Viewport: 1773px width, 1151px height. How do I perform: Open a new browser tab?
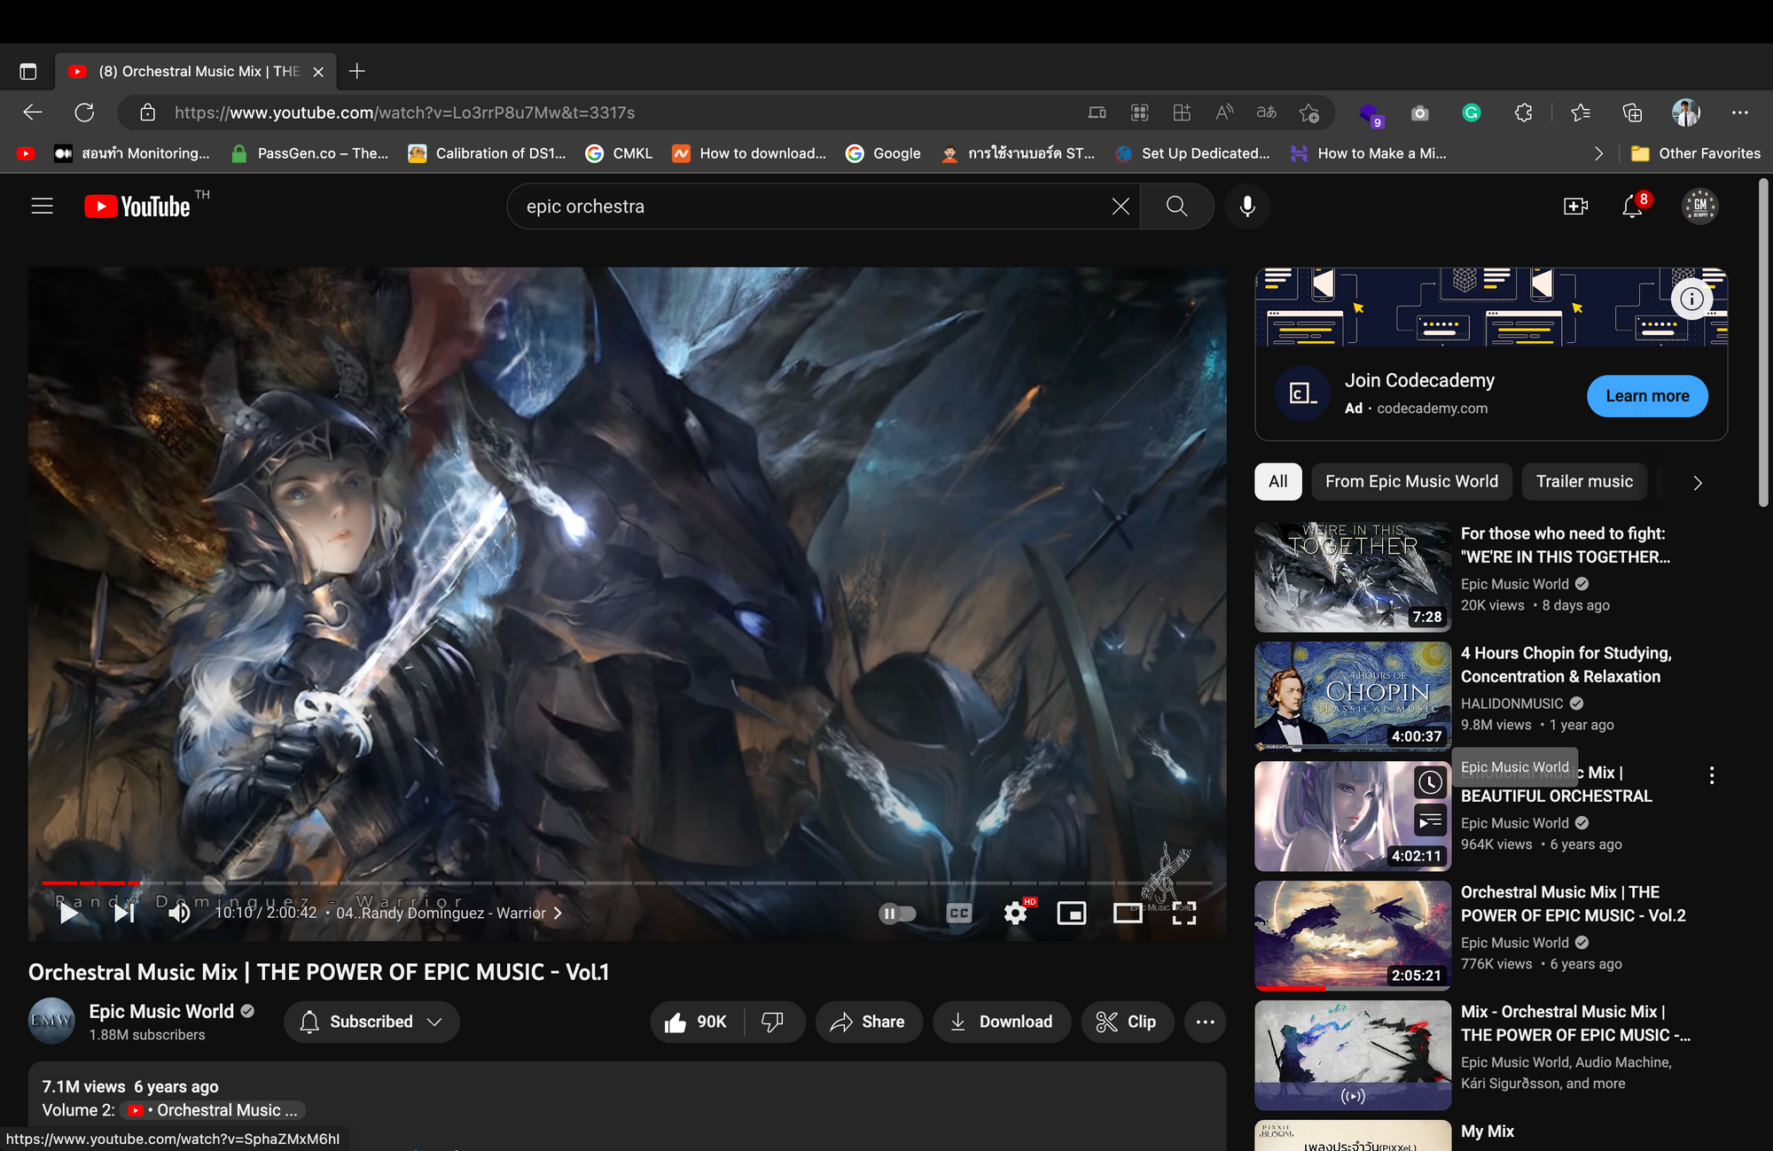click(357, 71)
